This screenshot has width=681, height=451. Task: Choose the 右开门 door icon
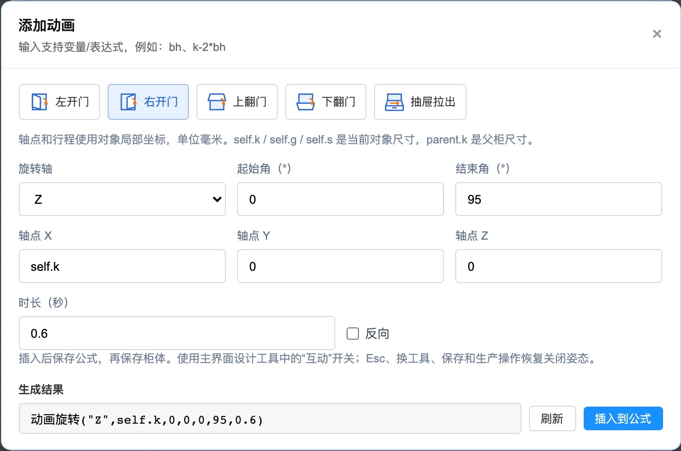128,102
